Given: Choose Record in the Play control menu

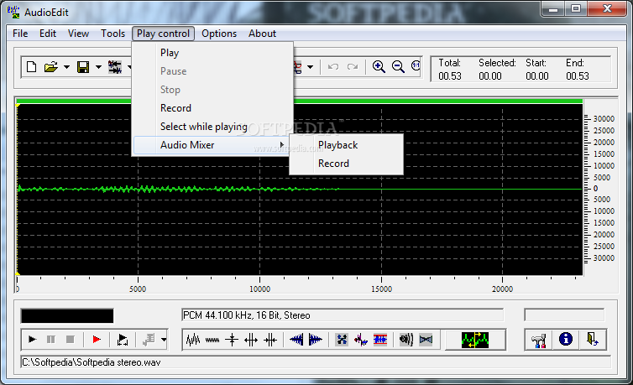Looking at the screenshot, I should click(212, 108).
